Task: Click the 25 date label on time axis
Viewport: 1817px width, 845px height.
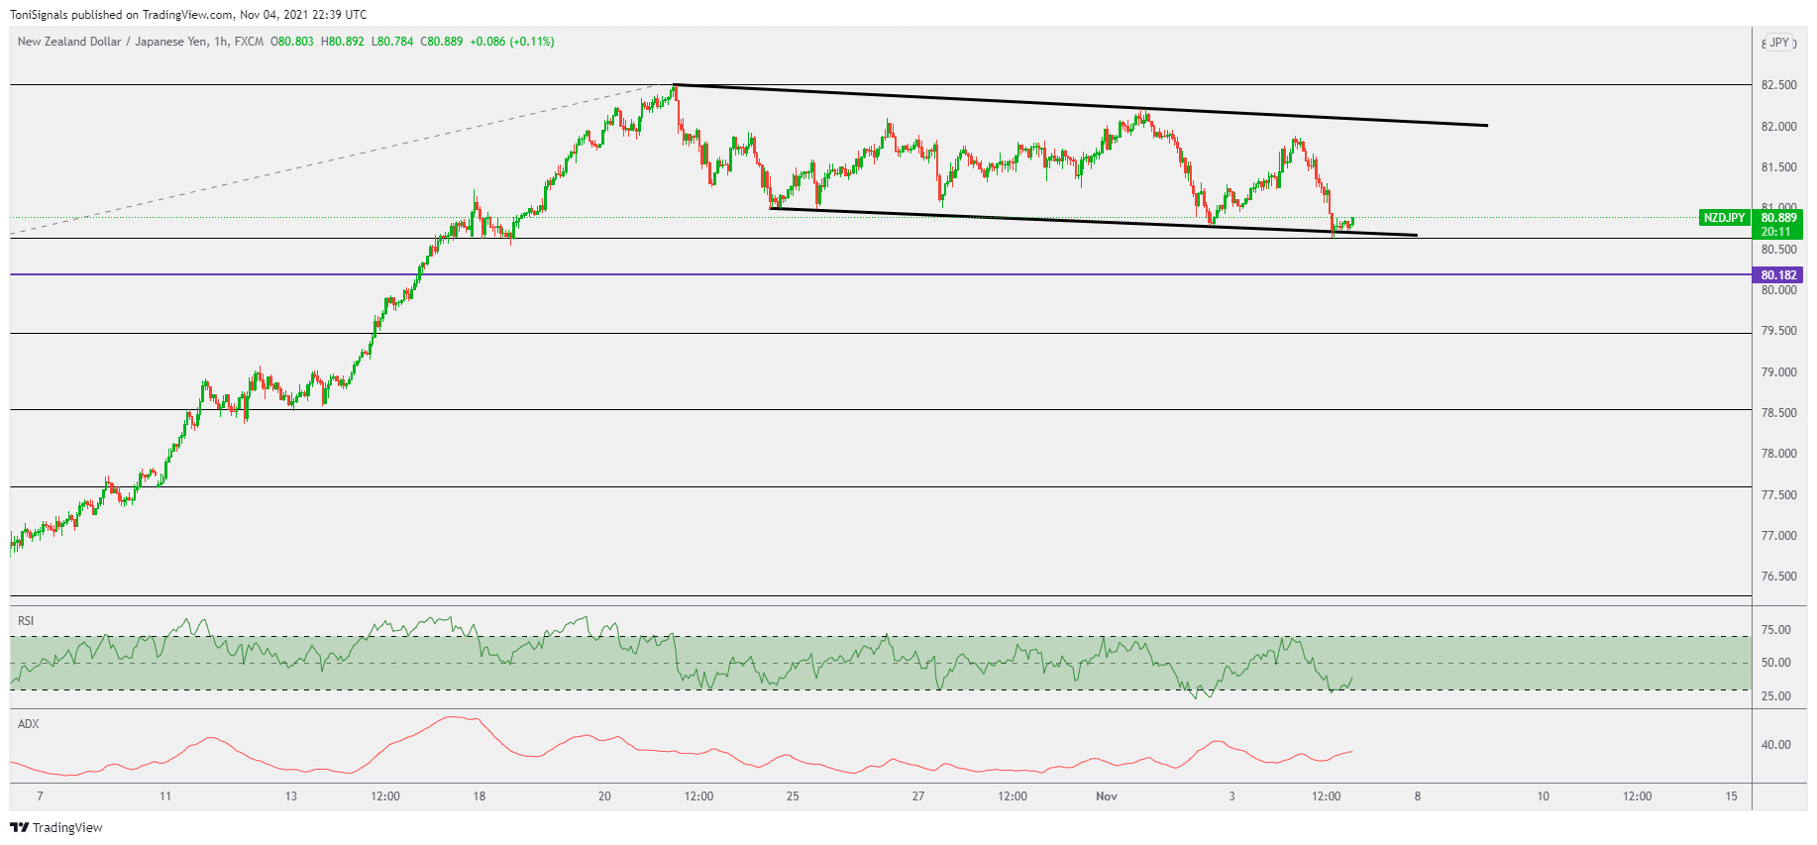Action: (793, 796)
